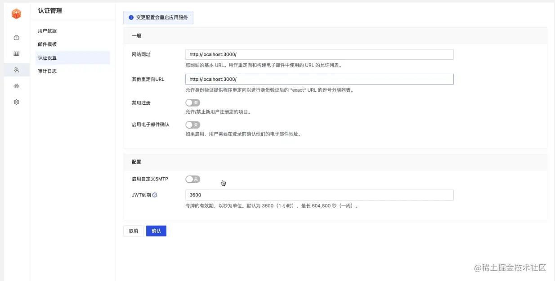555x281 pixels.
Task: Open 审计日志 menu item
Action: point(73,71)
